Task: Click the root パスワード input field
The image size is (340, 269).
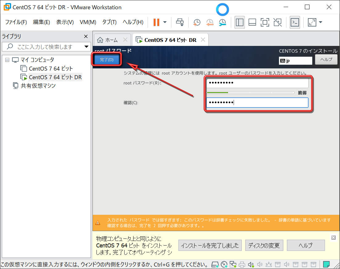Action: click(x=257, y=83)
